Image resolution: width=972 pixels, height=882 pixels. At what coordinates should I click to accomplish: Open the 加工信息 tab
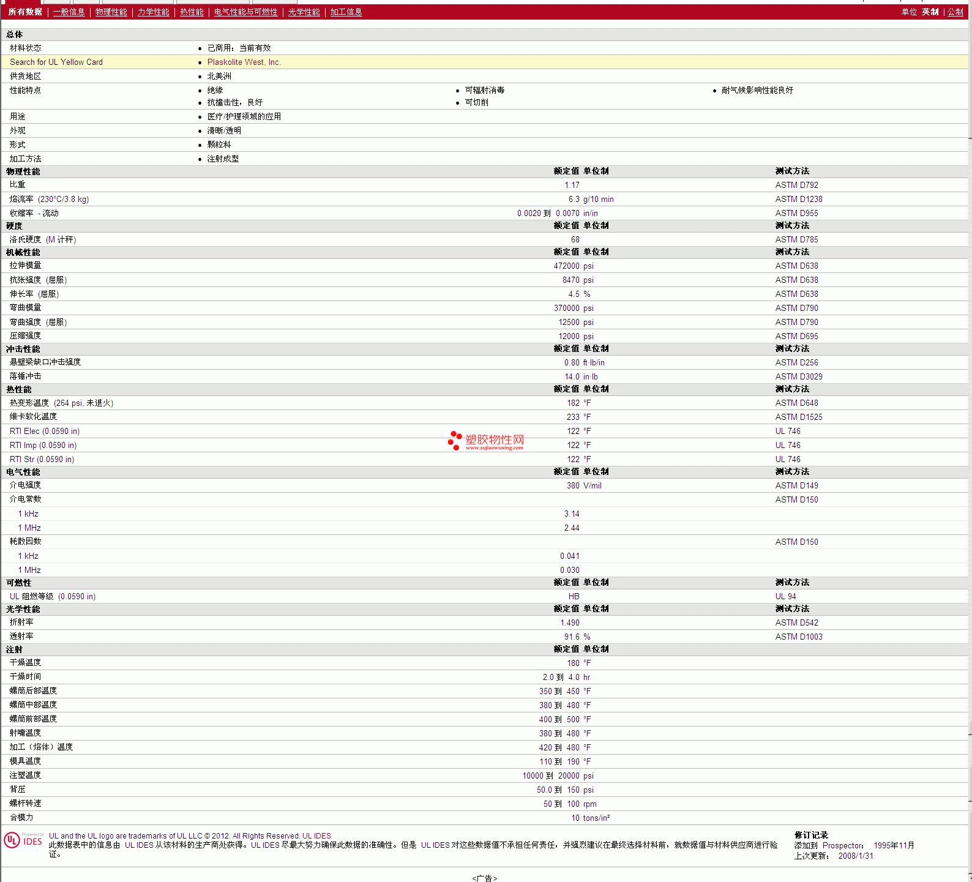[346, 12]
